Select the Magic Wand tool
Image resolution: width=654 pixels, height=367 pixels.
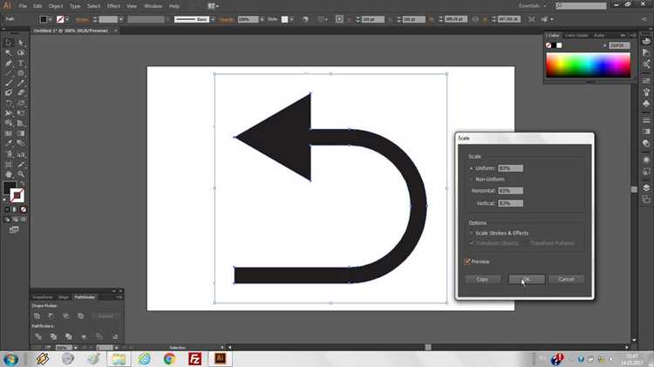click(x=9, y=52)
